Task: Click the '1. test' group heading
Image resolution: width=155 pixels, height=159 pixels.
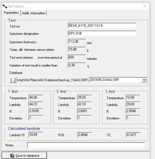Action: pyautogui.click(x=13, y=91)
